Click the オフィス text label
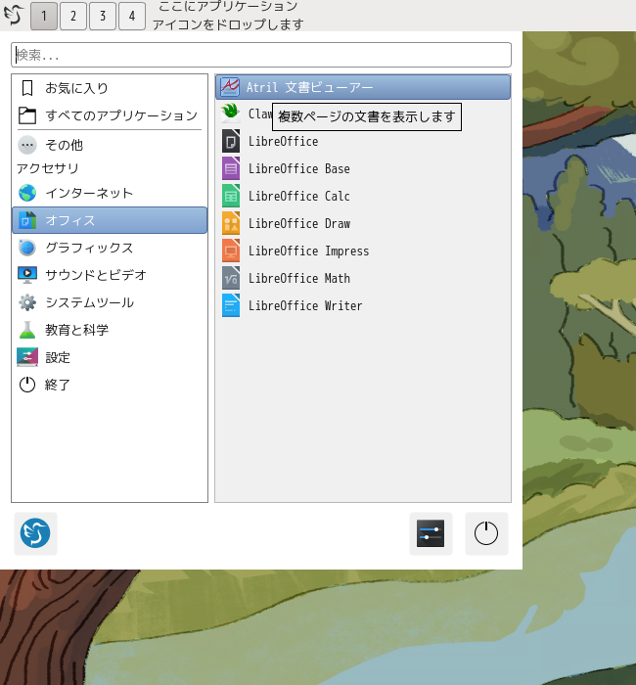The image size is (636, 685). point(70,220)
